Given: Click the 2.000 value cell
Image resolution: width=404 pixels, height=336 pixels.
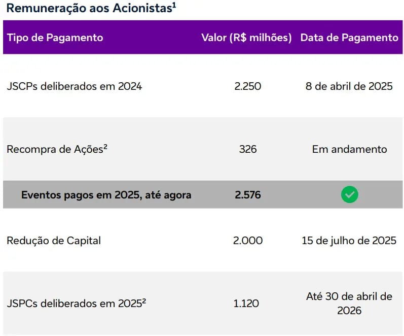Looking at the screenshot, I should coord(247,241).
